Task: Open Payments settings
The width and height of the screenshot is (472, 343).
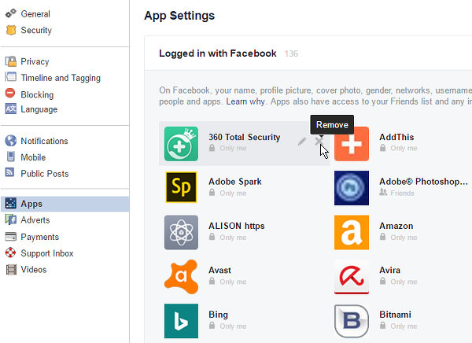Action: coord(40,237)
